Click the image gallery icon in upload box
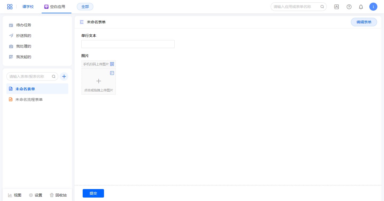 pos(112,73)
